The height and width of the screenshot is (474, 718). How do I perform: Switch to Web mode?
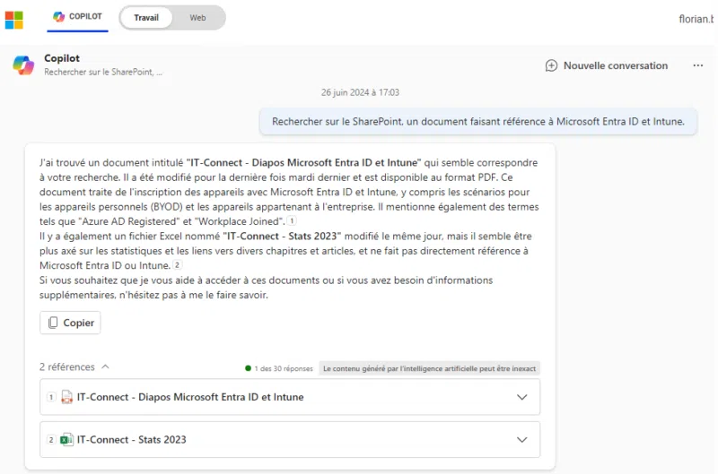[197, 18]
